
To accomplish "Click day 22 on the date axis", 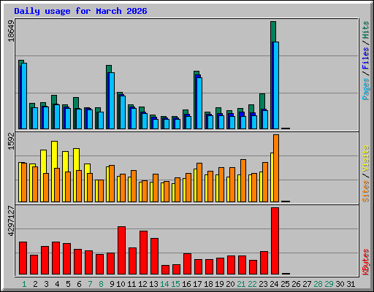I will (252, 284).
